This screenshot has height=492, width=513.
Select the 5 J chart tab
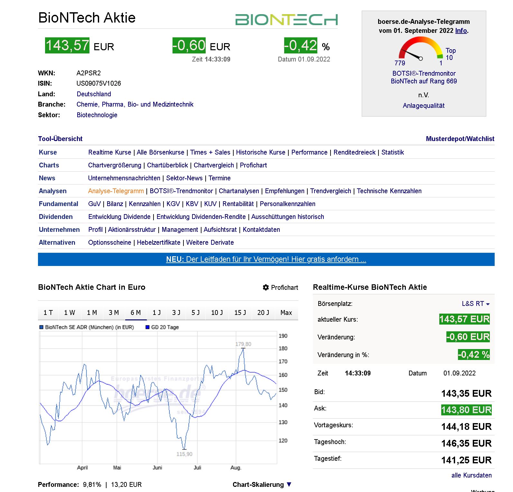click(x=196, y=313)
